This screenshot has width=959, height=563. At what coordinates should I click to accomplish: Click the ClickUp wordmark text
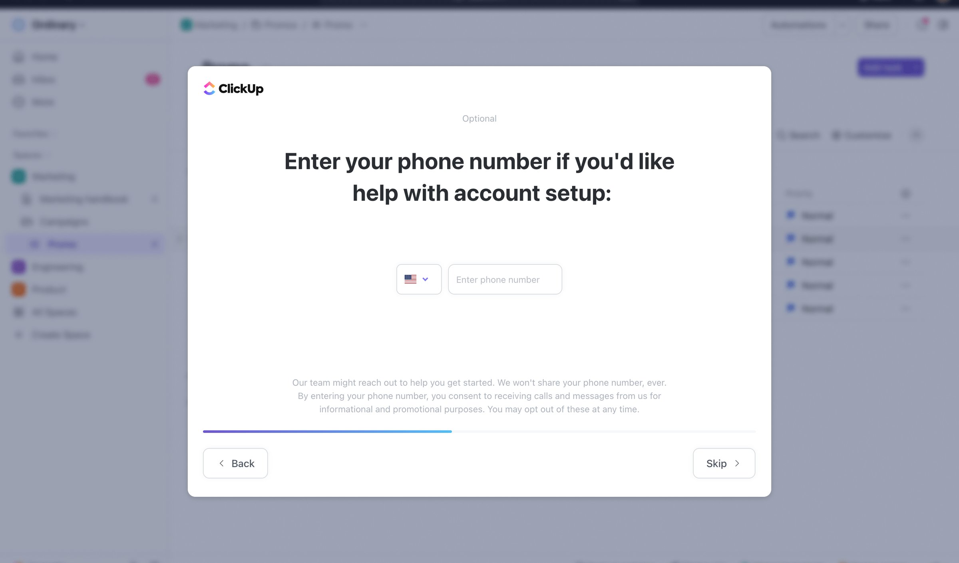point(241,89)
